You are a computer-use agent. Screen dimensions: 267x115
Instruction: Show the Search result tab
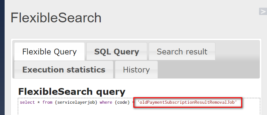pyautogui.click(x=182, y=52)
